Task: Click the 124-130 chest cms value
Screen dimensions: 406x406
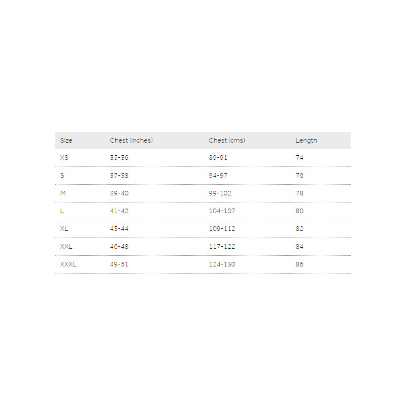Action: coord(222,264)
